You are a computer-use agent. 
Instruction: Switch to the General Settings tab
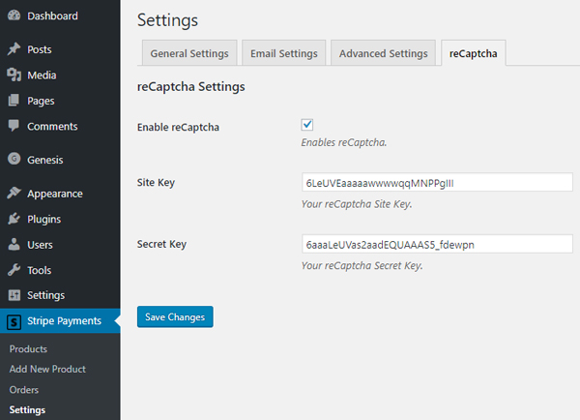tap(189, 53)
